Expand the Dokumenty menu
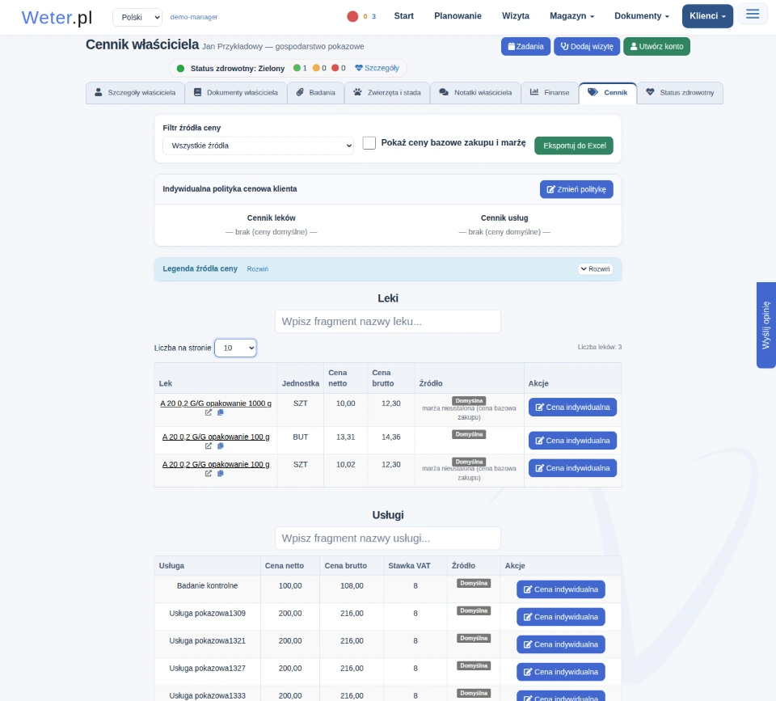The width and height of the screenshot is (776, 701). (641, 16)
